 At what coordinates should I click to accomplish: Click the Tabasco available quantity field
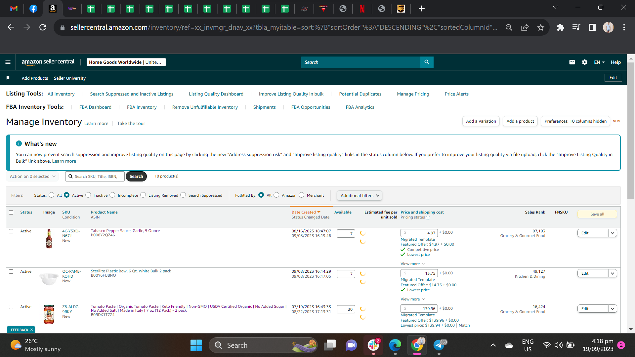tap(346, 234)
